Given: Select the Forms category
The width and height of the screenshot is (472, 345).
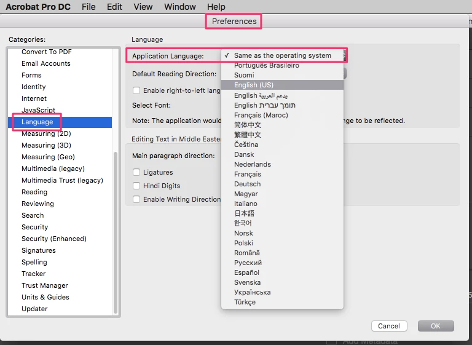Looking at the screenshot, I should (60, 75).
